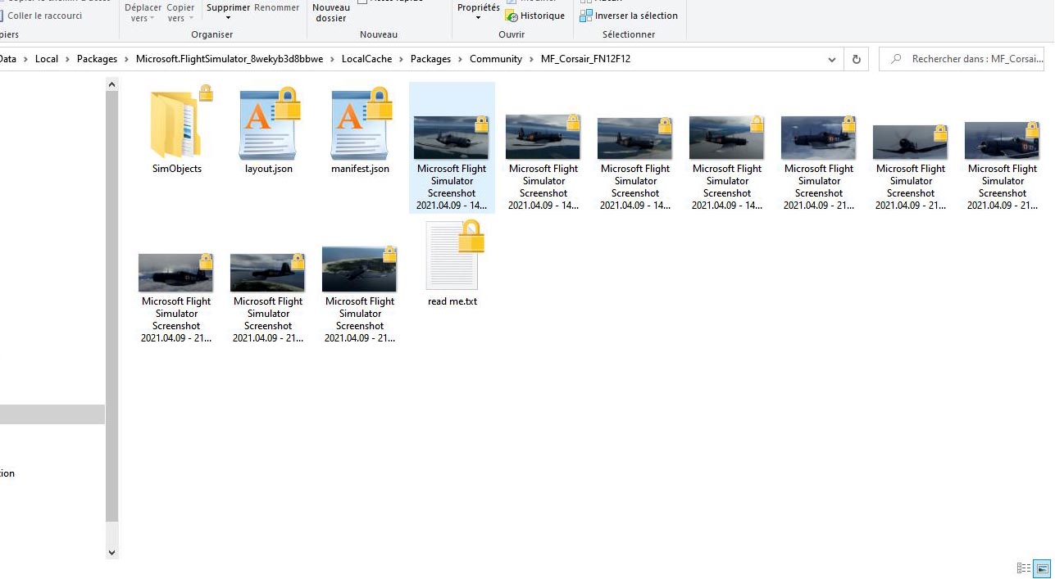Select the read me.txt file icon

coord(452,256)
